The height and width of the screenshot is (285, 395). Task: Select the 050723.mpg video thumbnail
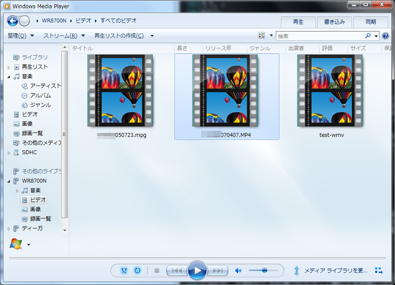point(120,90)
